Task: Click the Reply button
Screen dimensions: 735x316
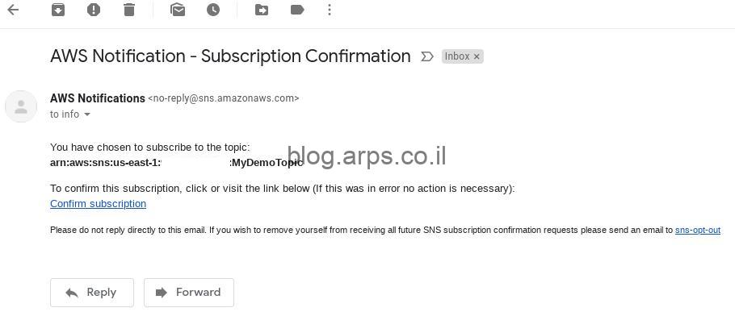Action: pos(92,293)
